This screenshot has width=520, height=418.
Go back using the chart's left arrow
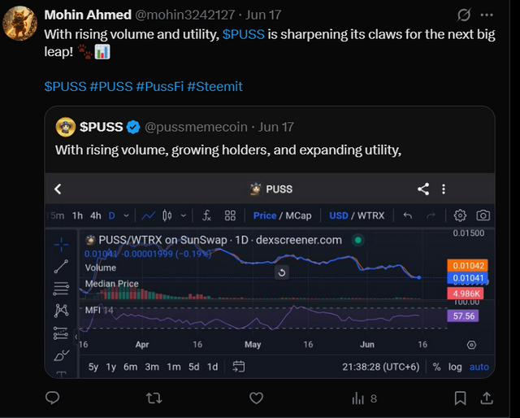coord(58,189)
